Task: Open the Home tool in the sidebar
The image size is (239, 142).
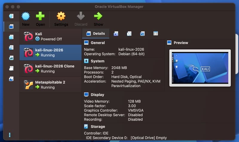Action: (11, 16)
